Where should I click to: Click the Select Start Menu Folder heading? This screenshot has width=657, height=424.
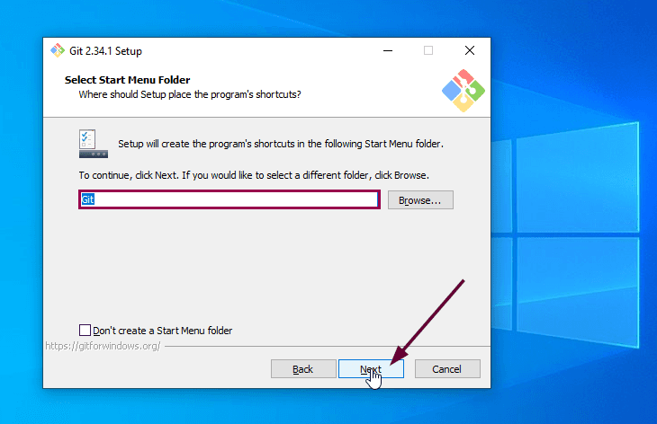(128, 80)
